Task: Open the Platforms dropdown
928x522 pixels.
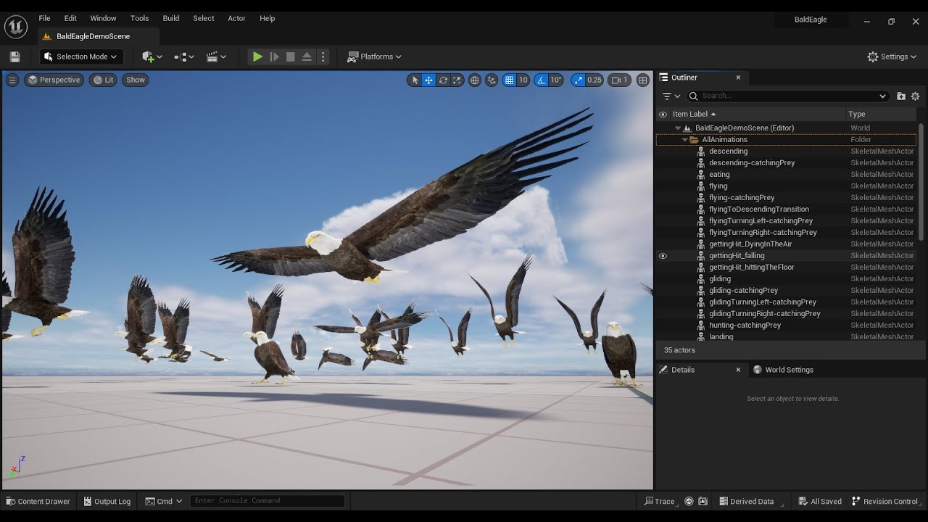Action: click(x=374, y=57)
